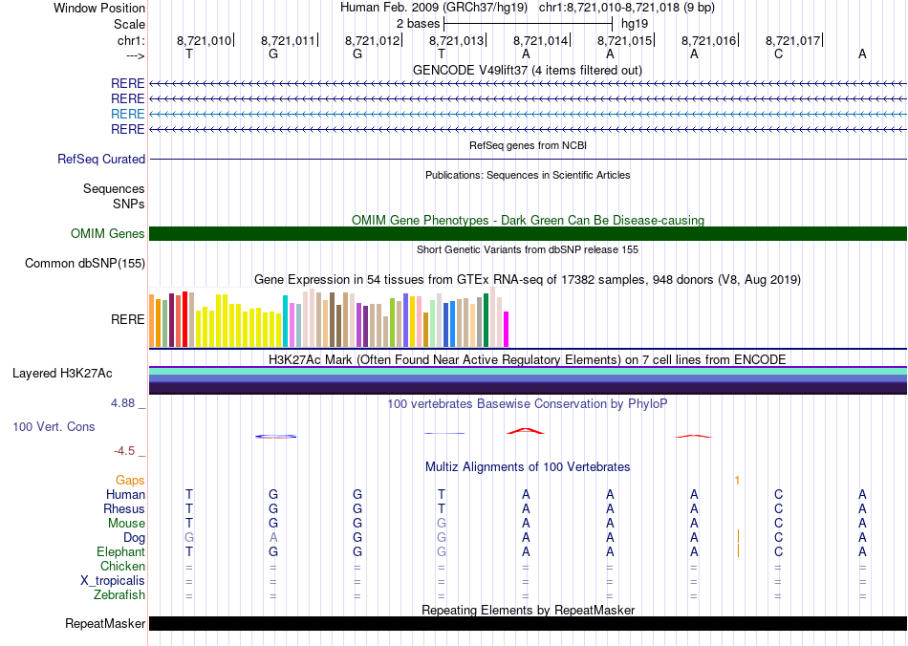The width and height of the screenshot is (908, 646).
Task: Click the Common dbSNP(155) track label
Action: pos(85,264)
